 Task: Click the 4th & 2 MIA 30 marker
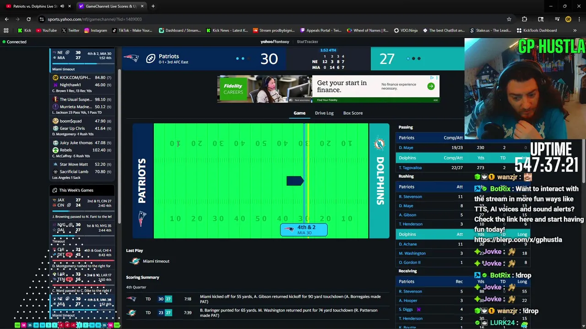click(304, 230)
